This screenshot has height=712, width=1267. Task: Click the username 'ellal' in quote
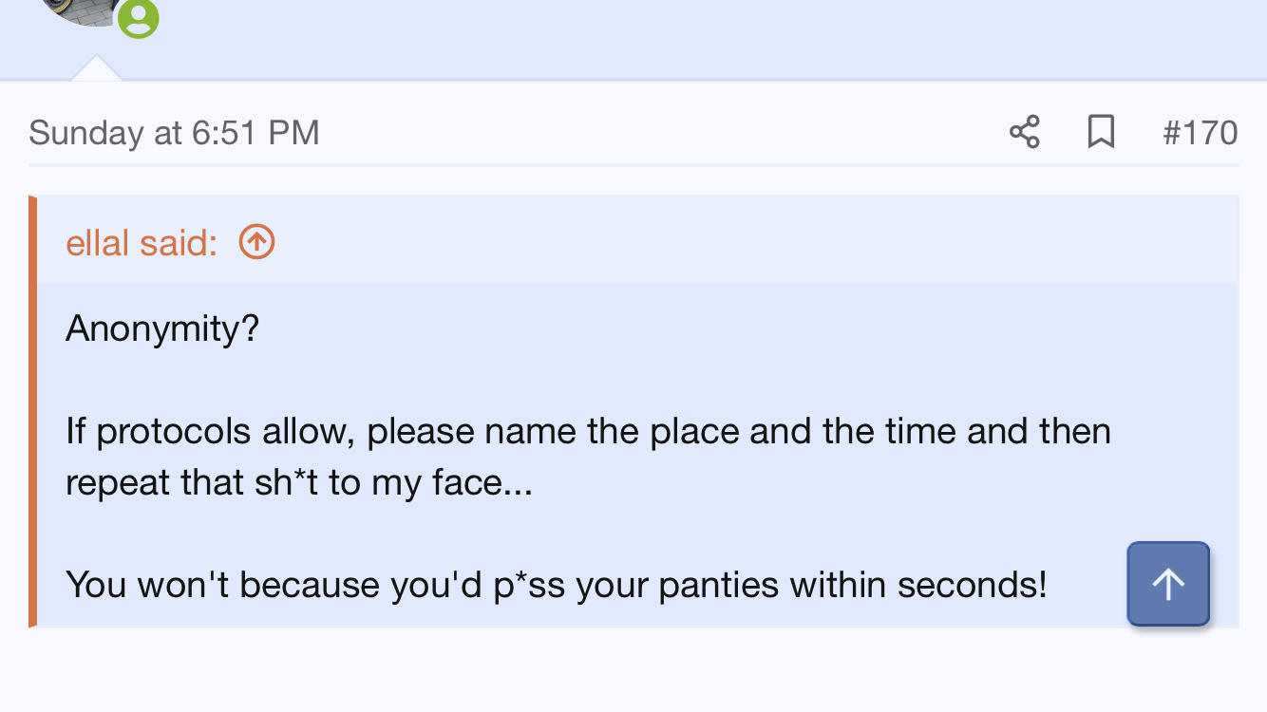click(97, 243)
